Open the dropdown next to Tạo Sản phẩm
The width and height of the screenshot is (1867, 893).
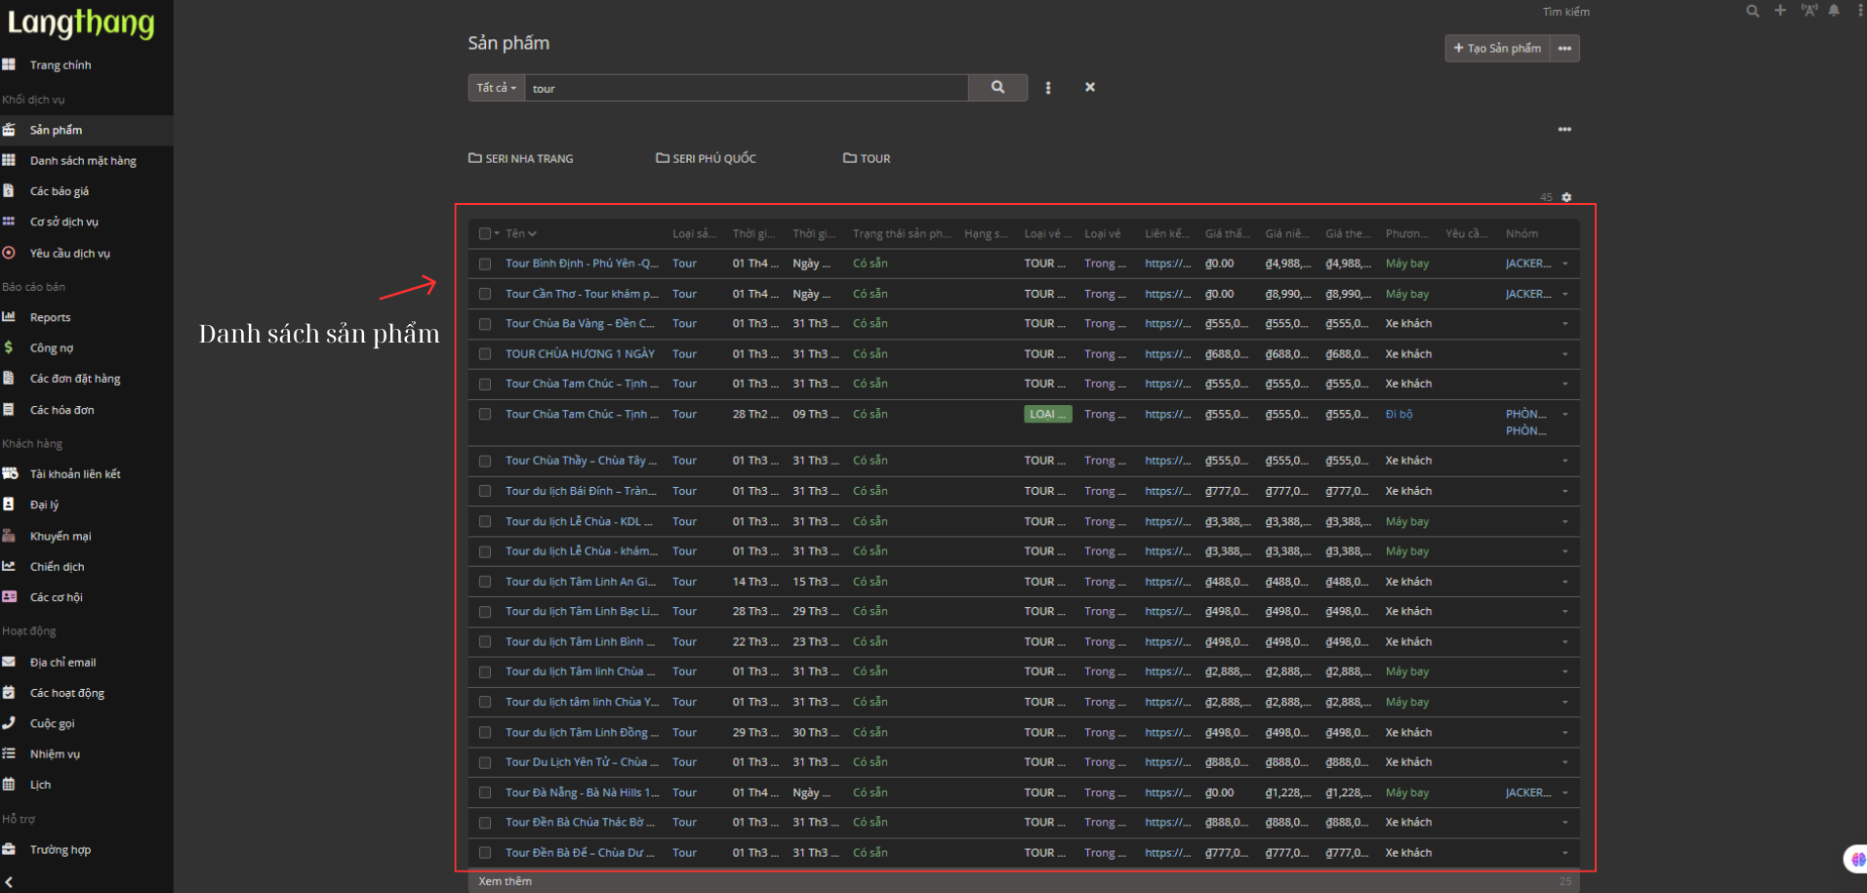[x=1564, y=49]
